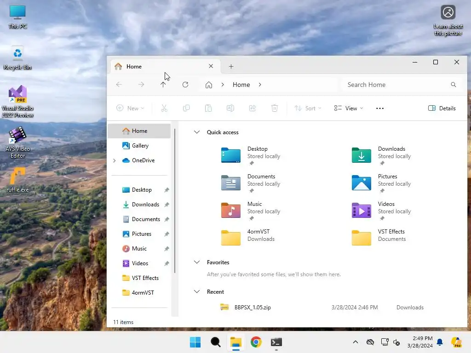This screenshot has width=471, height=353.
Task: Select OneDrive in the navigation pane
Action: point(139,160)
